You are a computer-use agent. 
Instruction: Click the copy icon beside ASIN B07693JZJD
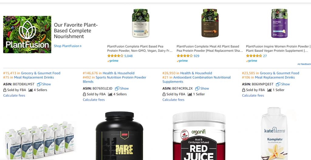(117, 89)
